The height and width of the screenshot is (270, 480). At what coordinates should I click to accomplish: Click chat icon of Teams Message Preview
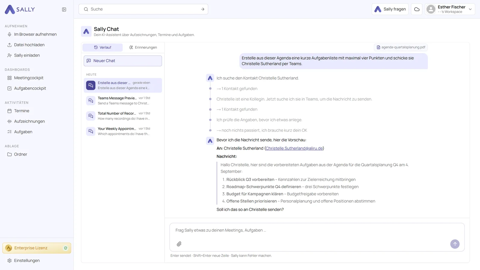coord(91,101)
